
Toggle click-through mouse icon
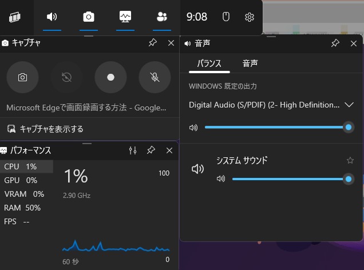point(225,17)
